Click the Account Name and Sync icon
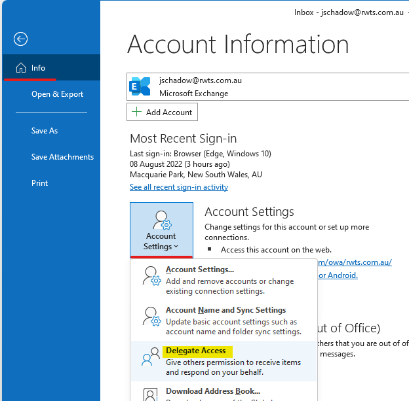 tap(151, 316)
